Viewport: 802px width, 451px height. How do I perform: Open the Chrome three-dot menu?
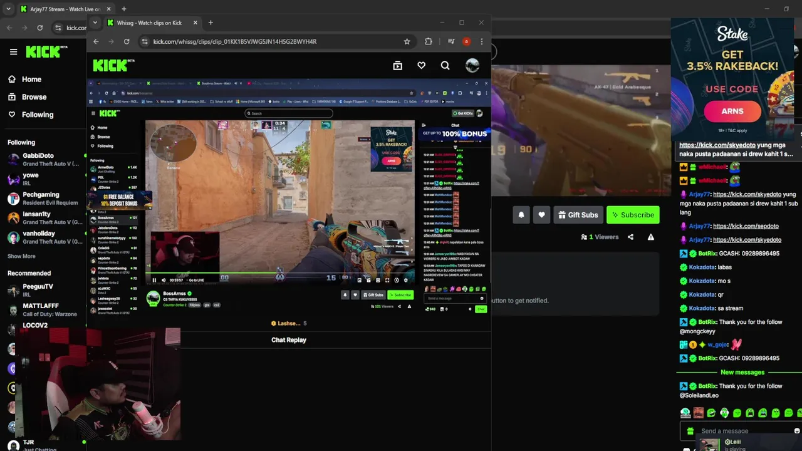pos(481,41)
